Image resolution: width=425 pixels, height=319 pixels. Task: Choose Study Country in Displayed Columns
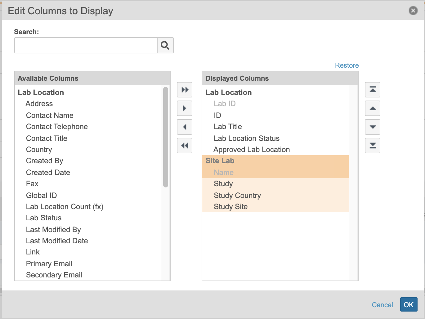(237, 195)
